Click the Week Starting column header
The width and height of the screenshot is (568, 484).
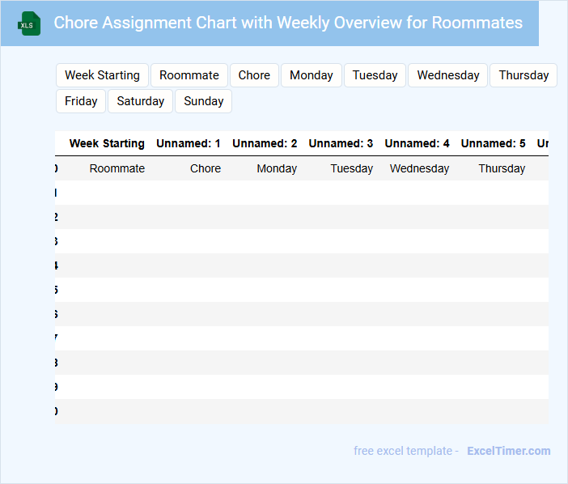point(107,143)
